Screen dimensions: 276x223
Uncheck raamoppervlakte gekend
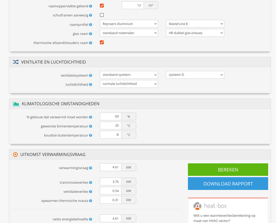pyautogui.click(x=102, y=6)
